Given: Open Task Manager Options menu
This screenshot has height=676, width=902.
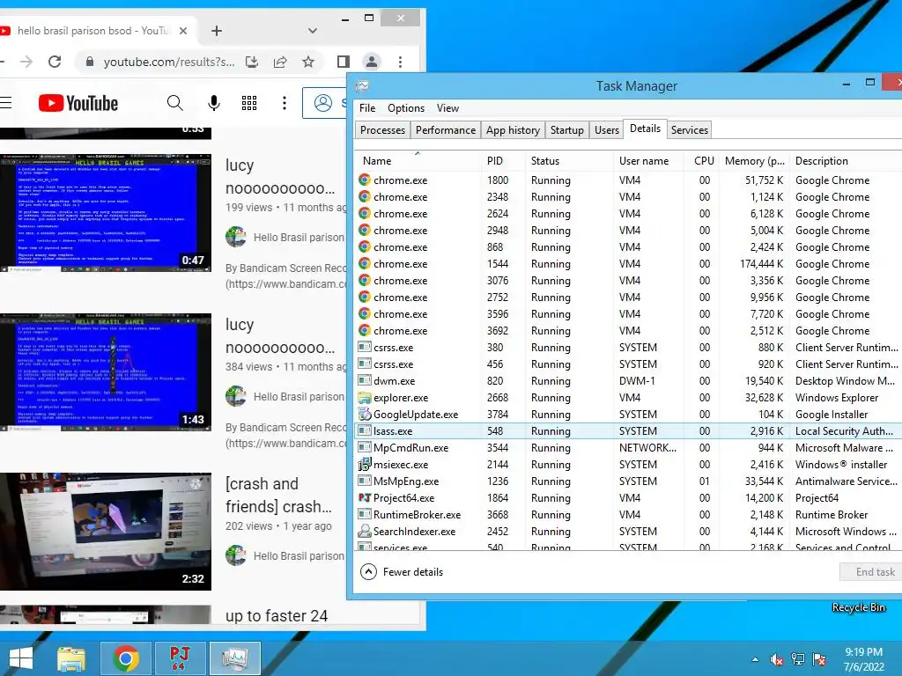Looking at the screenshot, I should tap(406, 108).
